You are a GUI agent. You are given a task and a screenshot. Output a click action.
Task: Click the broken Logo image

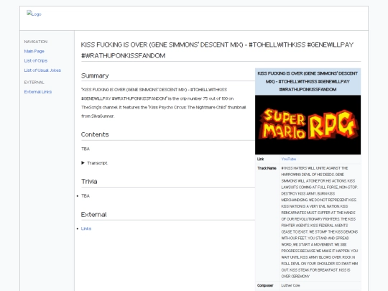point(34,14)
